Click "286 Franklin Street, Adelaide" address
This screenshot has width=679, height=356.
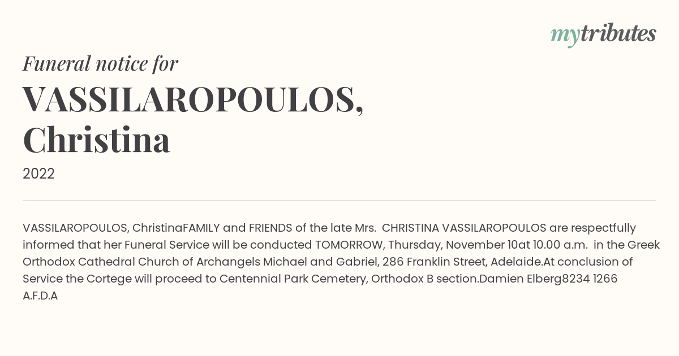[463, 262]
